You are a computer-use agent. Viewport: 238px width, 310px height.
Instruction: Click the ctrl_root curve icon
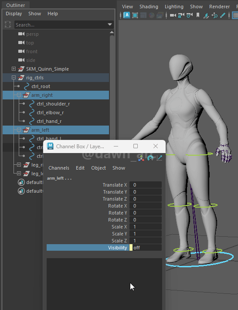pyautogui.click(x=27, y=86)
